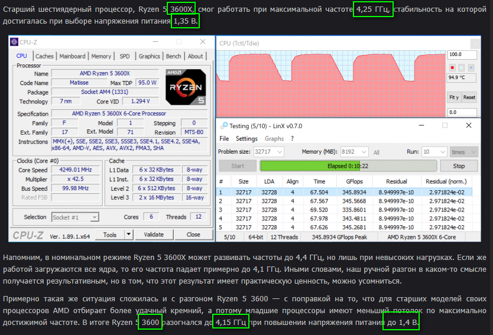Open the Tools dropdown arrow in CPU-Z

pos(128,235)
